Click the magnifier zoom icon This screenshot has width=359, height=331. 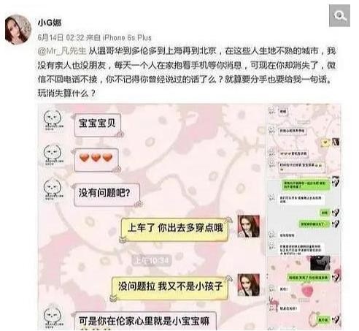(339, 15)
